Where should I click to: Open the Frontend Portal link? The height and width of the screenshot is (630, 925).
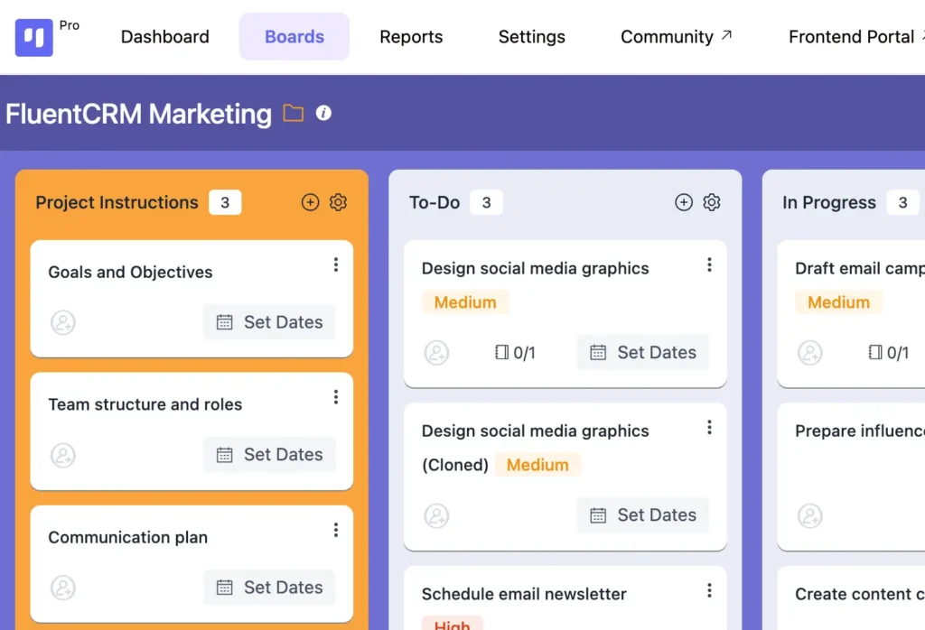(x=856, y=36)
